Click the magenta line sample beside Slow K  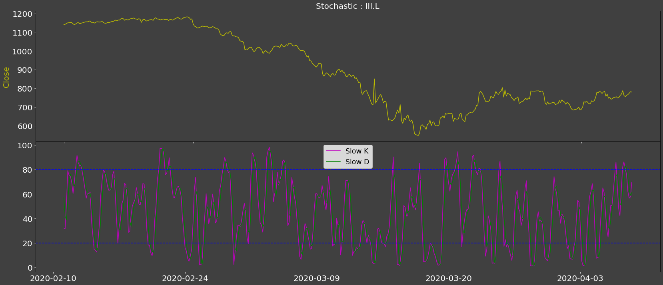(333, 151)
